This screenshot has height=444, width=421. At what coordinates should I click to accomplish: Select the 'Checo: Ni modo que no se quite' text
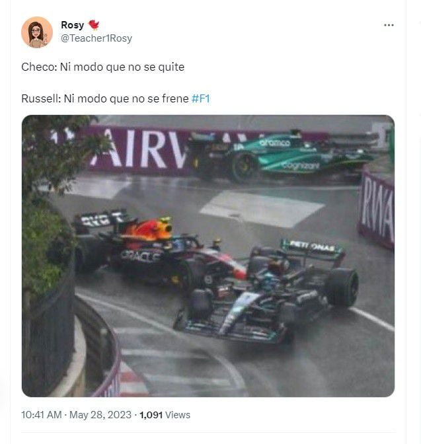[x=103, y=67]
